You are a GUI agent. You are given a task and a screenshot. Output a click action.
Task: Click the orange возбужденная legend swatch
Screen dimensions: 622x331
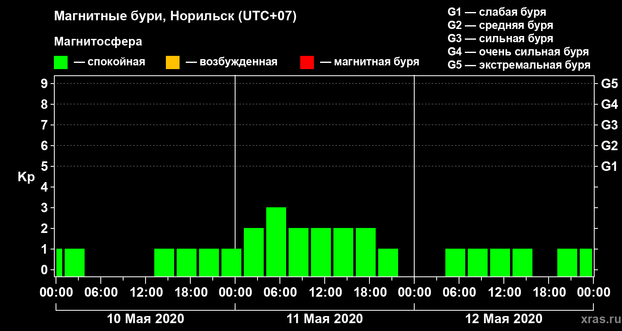pyautogui.click(x=173, y=62)
